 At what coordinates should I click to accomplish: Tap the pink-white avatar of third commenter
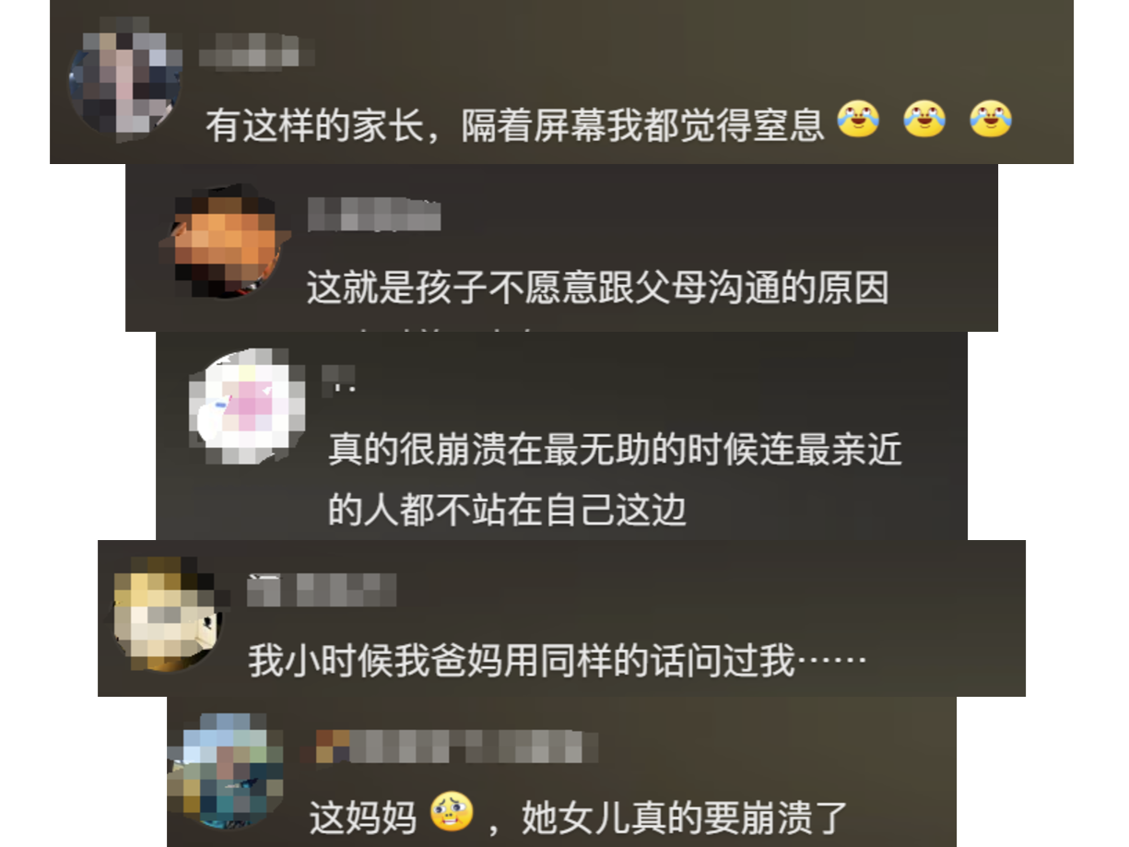point(248,407)
